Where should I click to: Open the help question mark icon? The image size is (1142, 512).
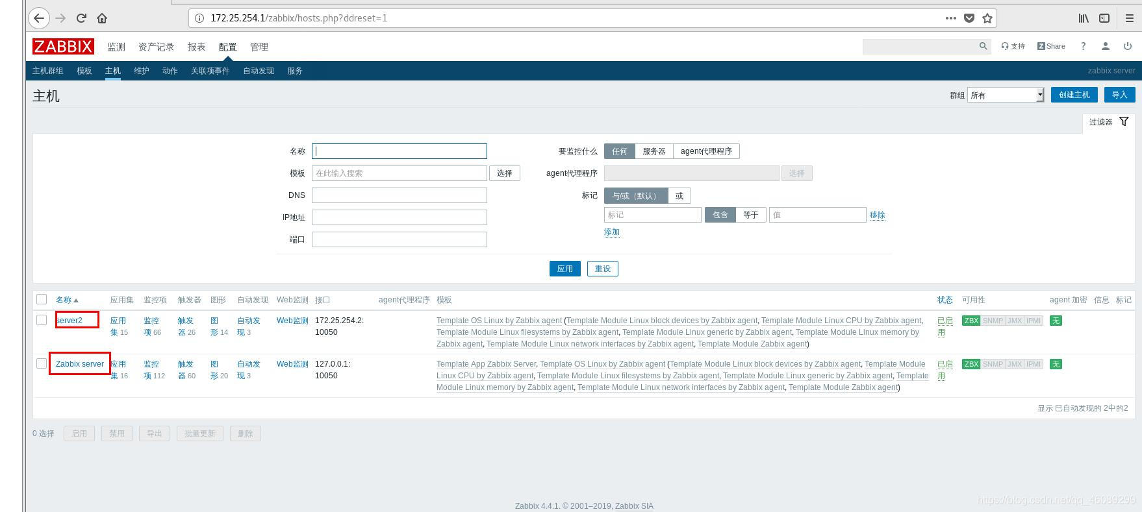coord(1083,46)
